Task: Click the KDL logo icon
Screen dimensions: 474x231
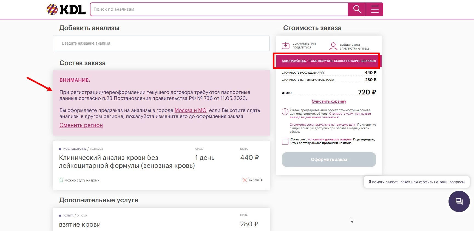Action: click(52, 10)
